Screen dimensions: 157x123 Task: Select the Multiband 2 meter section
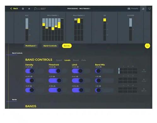click(79, 28)
